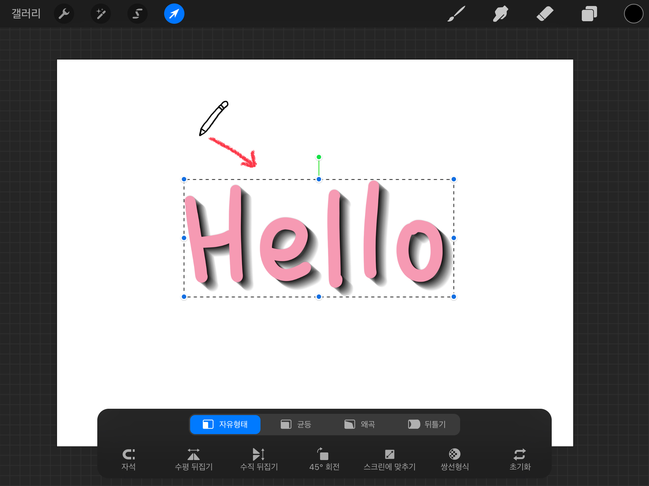Deselect the blue Transform arrow tool
Viewport: 649px width, 486px height.
[x=174, y=14]
